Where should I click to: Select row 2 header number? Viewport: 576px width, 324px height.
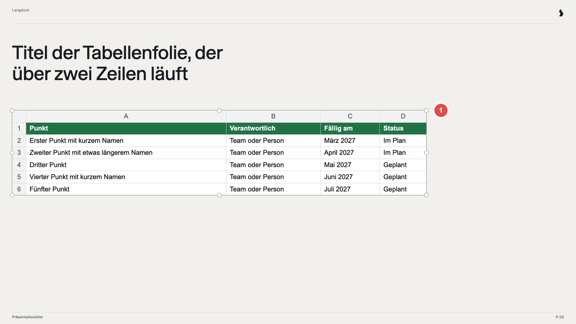tap(19, 141)
